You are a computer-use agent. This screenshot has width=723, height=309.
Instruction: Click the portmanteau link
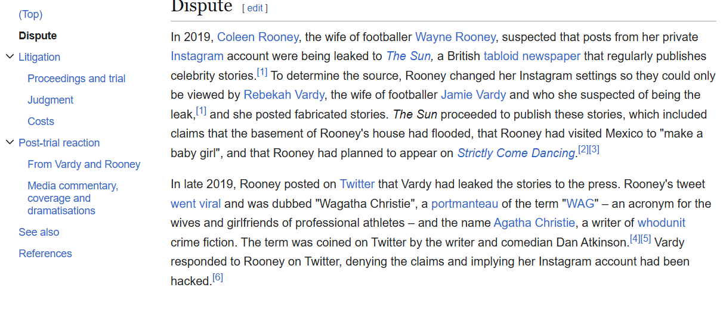coord(465,204)
